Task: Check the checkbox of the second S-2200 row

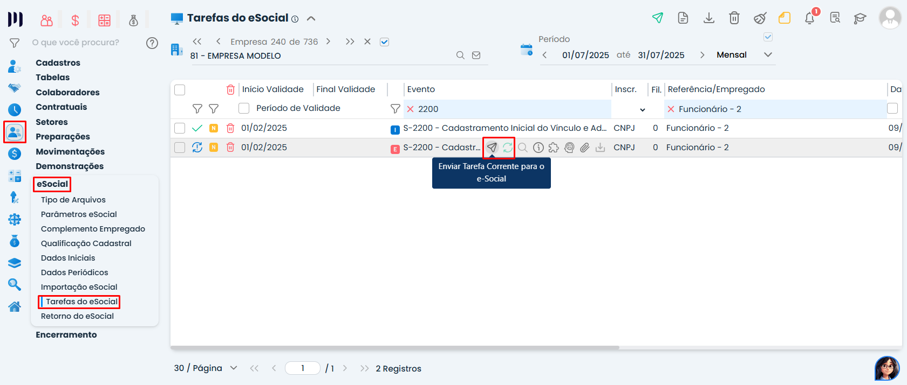Action: (x=180, y=148)
